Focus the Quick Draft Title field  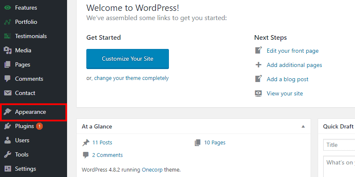click(339, 145)
